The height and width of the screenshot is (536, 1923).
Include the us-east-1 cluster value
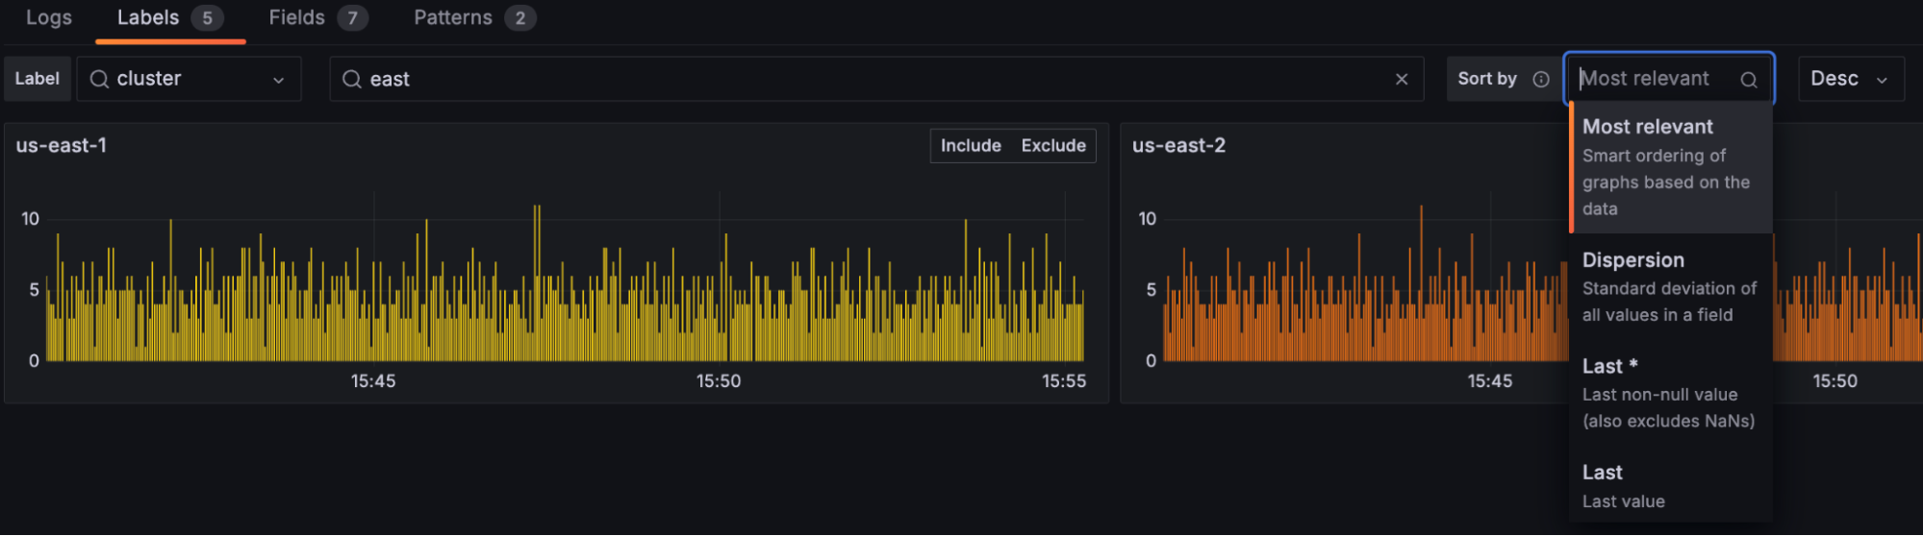(x=971, y=146)
